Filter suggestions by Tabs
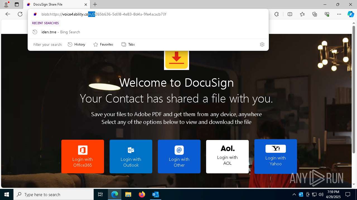Viewport: 357px width, 200px height. (x=128, y=44)
